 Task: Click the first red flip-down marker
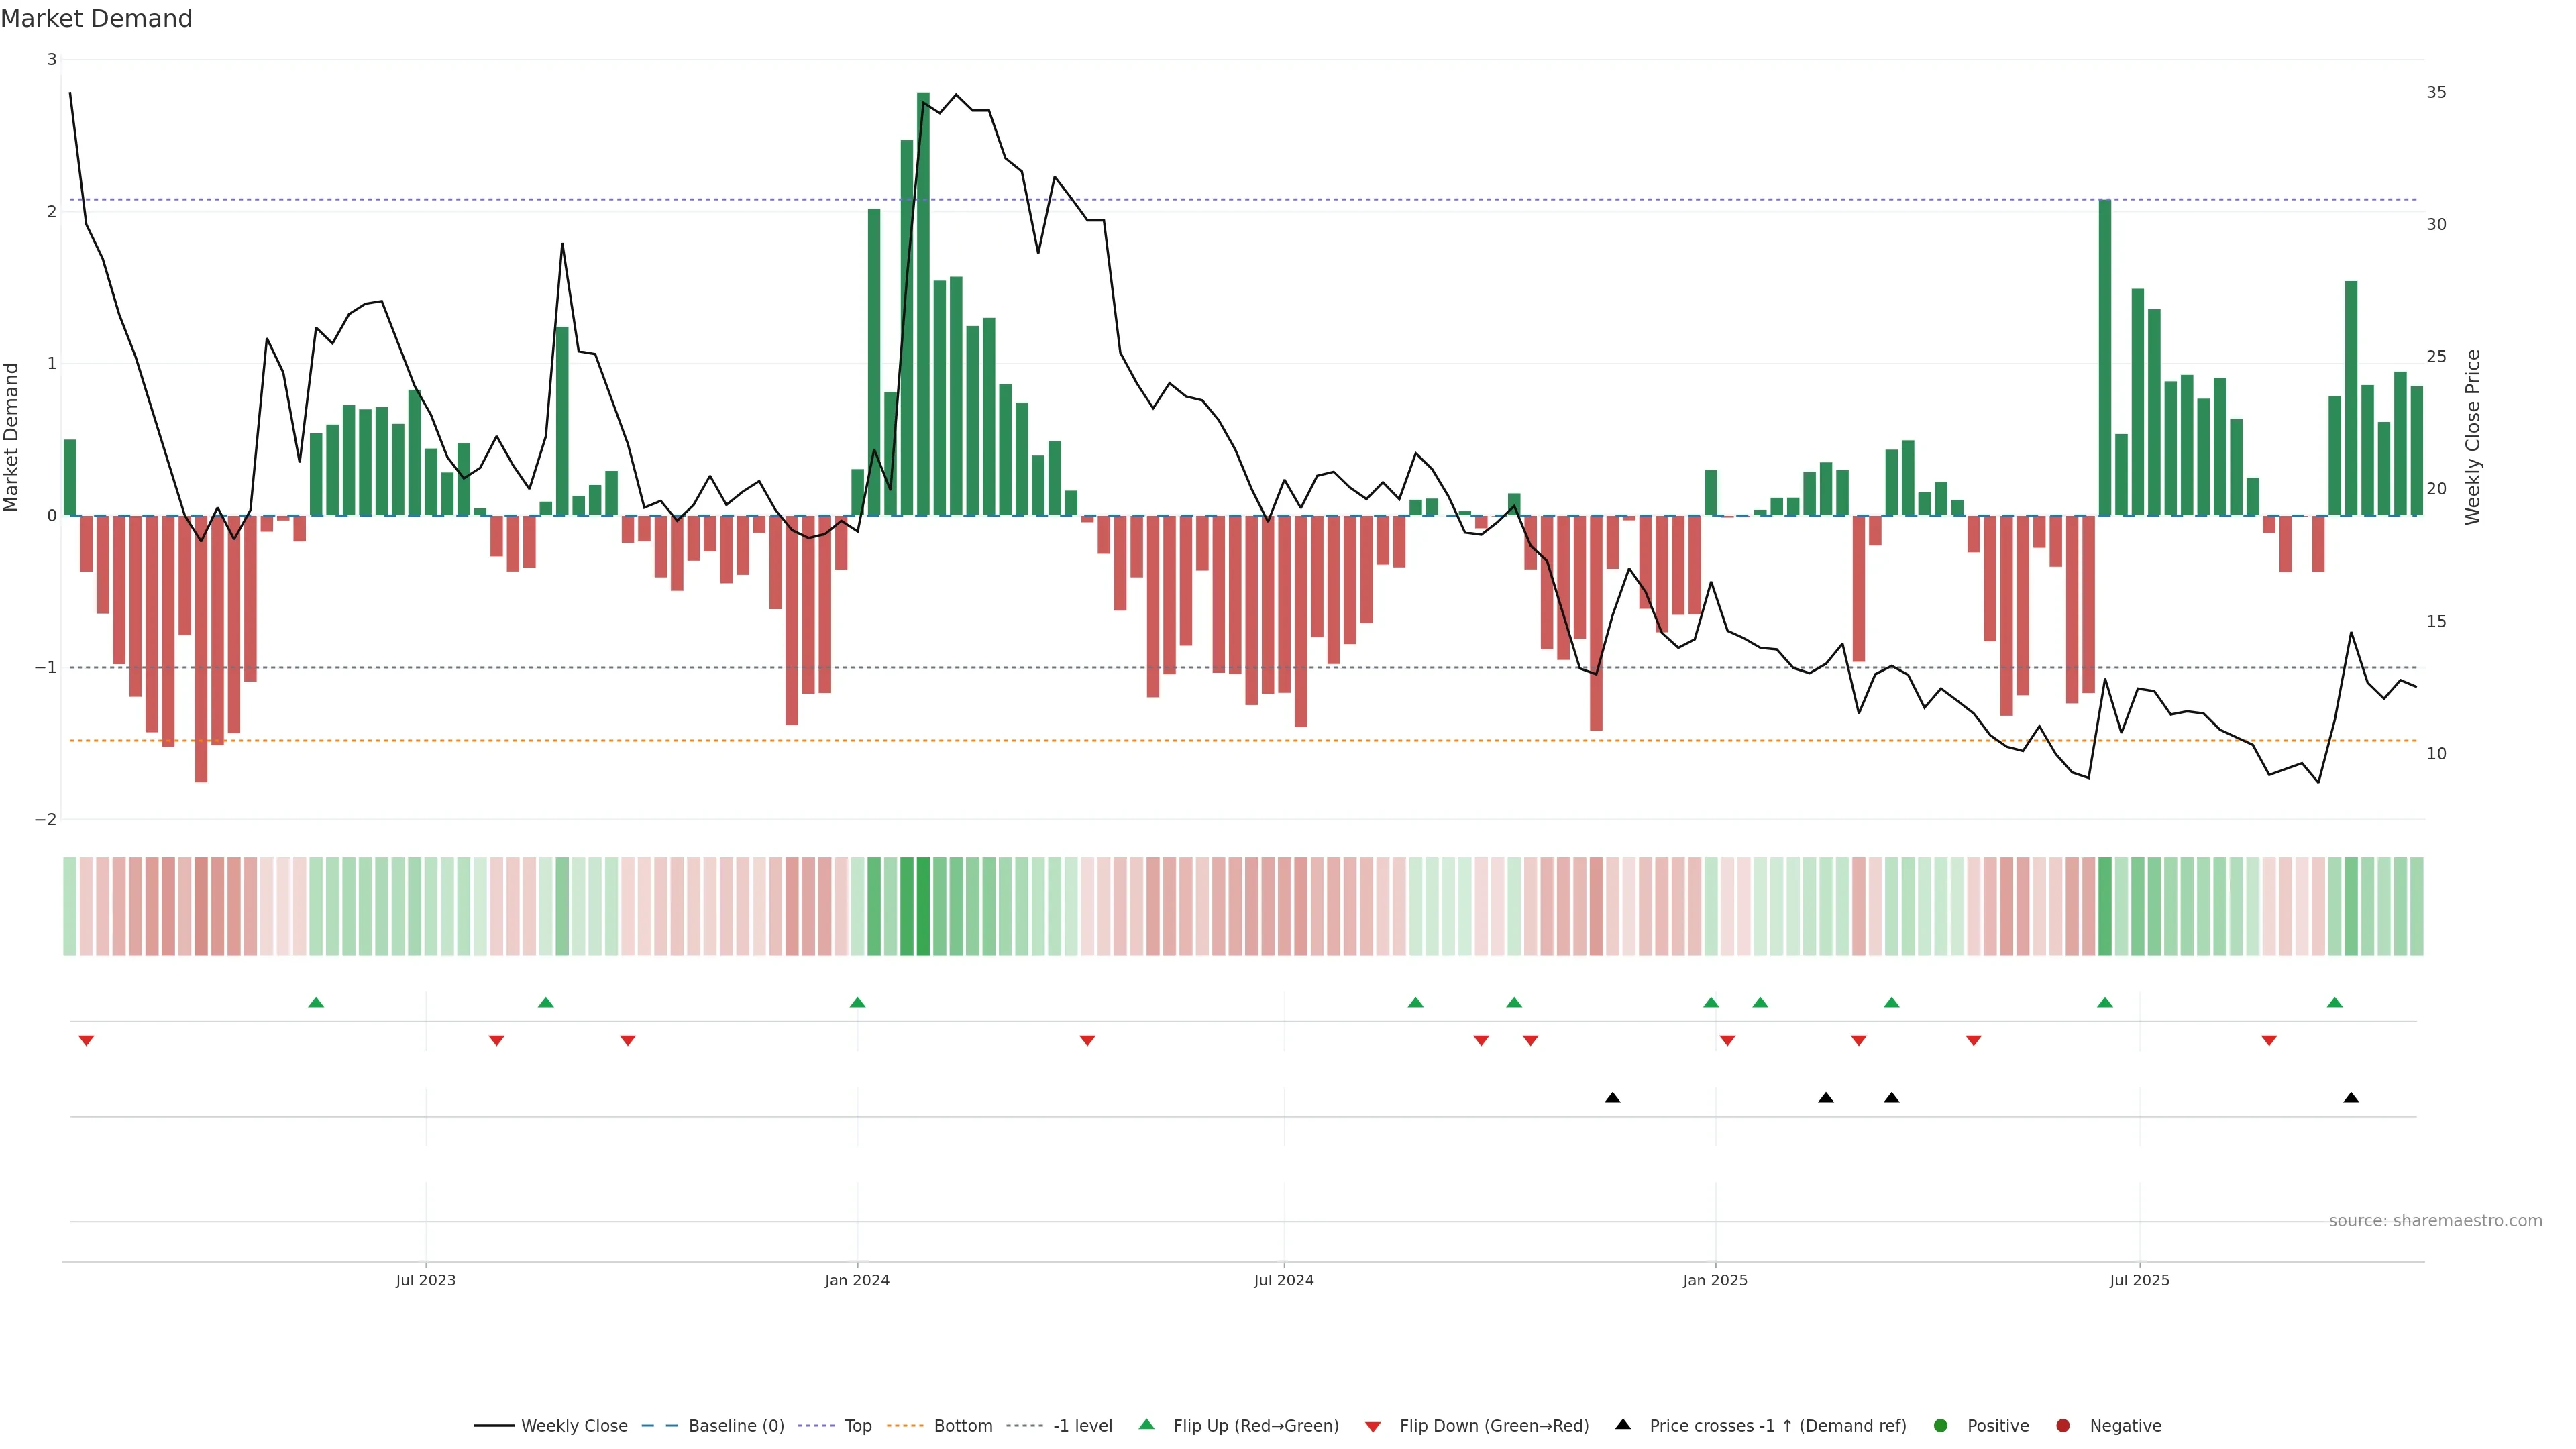pos(86,1041)
